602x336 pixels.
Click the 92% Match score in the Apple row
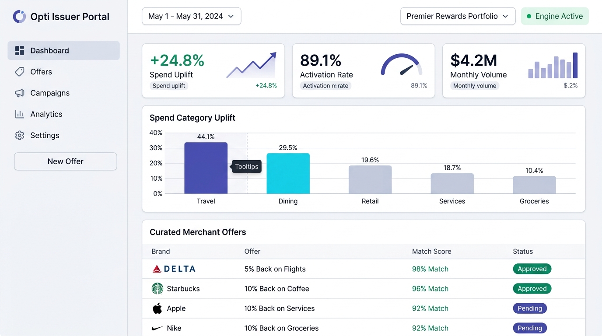[x=430, y=308]
